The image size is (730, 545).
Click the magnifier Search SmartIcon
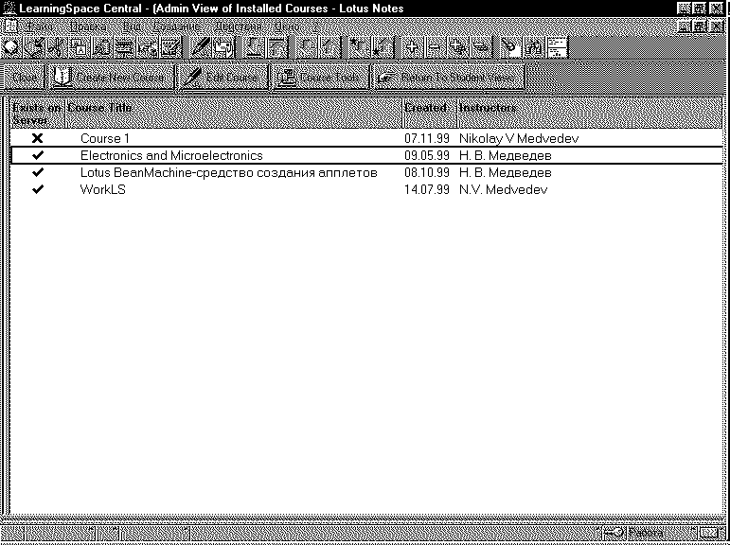(510, 47)
